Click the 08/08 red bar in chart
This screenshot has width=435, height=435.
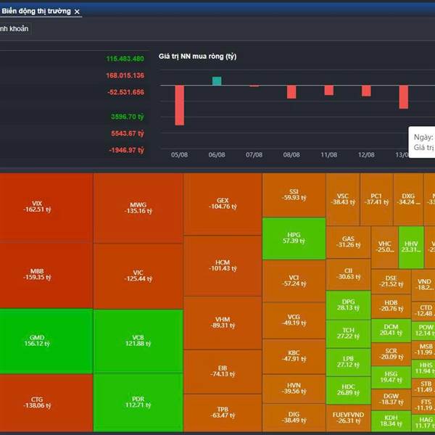coord(291,92)
